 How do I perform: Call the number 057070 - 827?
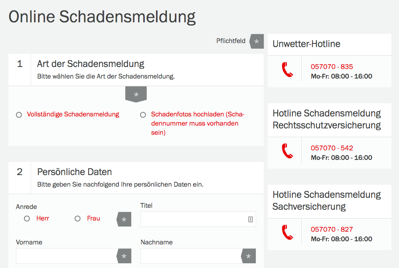tap(332, 229)
